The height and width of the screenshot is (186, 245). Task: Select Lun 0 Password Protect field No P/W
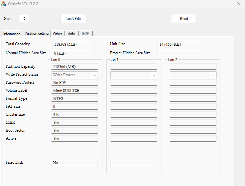[x=75, y=83]
